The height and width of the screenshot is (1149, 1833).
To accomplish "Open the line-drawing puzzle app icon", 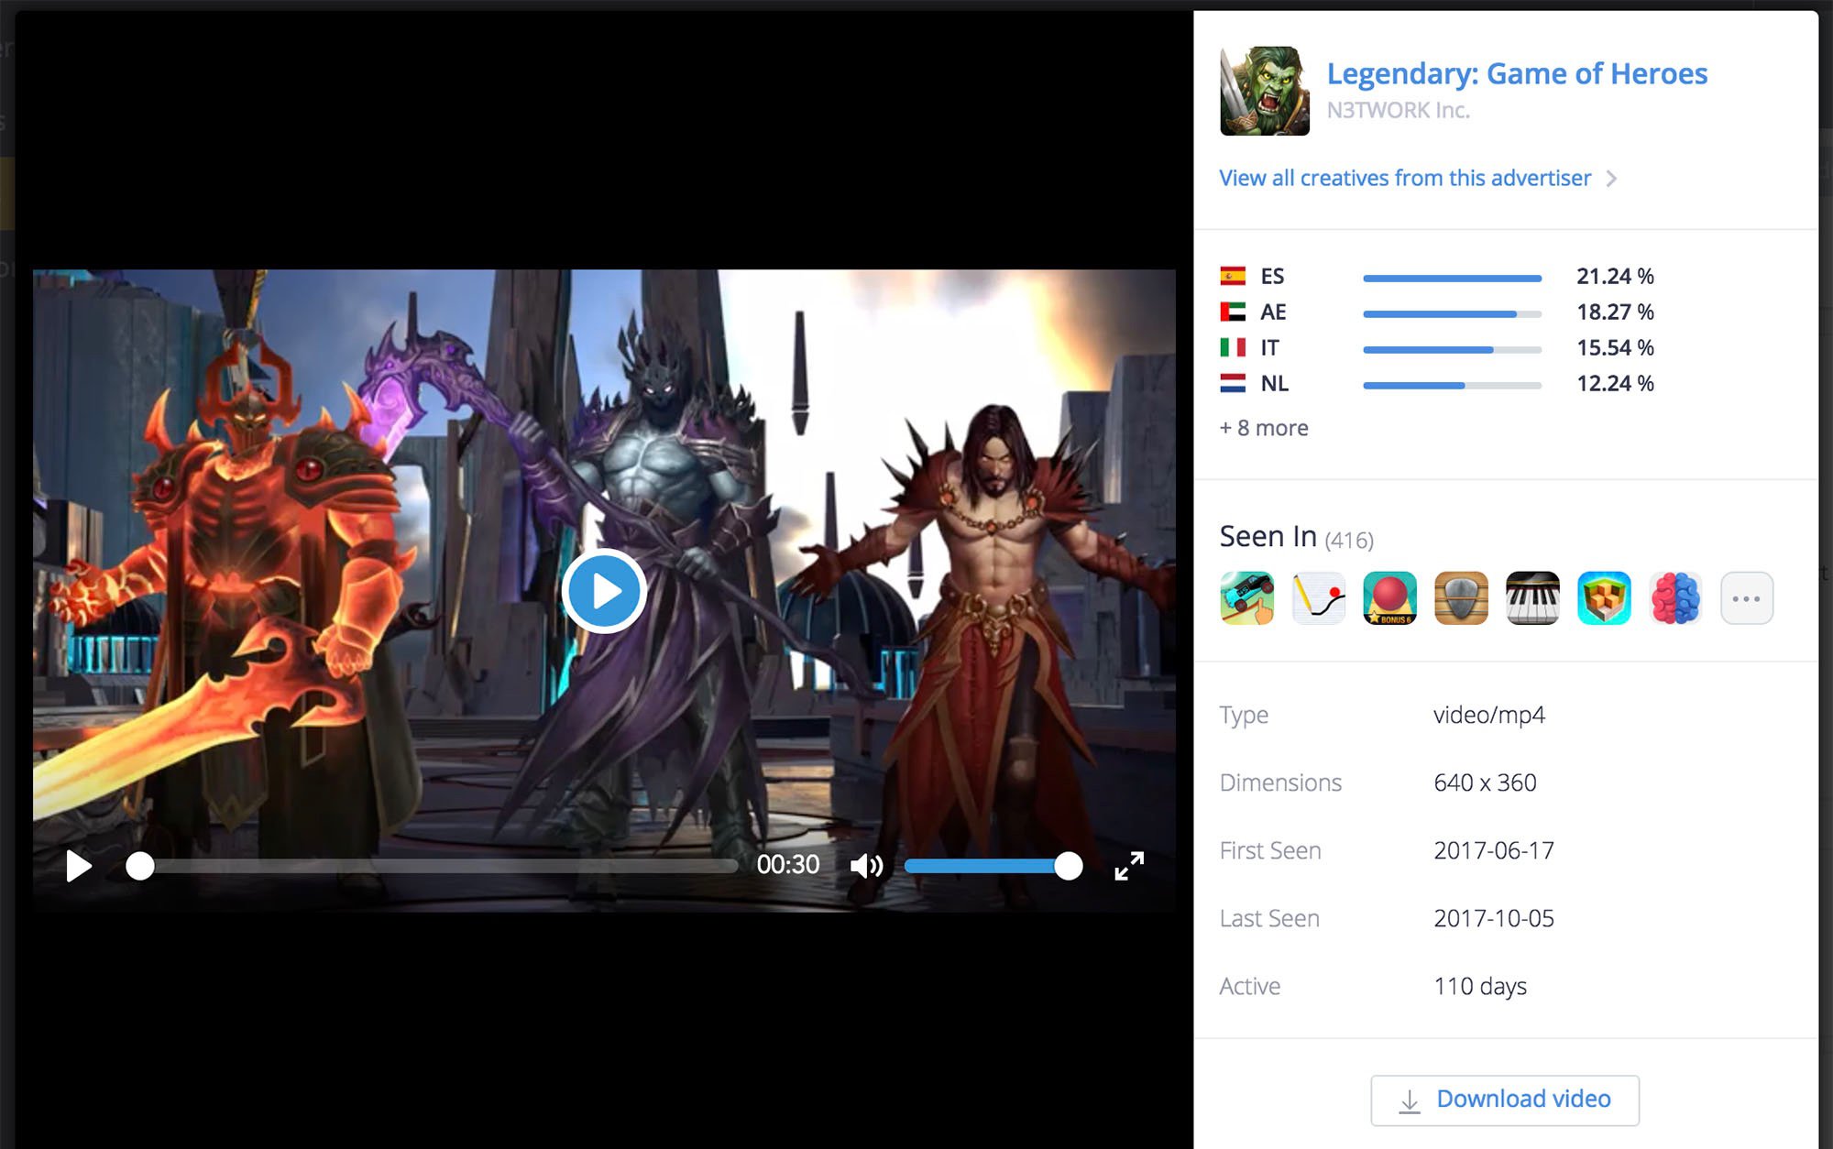I will click(x=1319, y=598).
